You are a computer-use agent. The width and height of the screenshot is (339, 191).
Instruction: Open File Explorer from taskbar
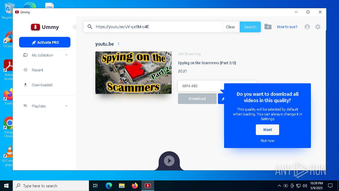pos(122,186)
